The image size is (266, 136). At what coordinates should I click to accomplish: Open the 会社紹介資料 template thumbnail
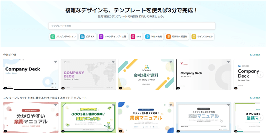(146, 74)
